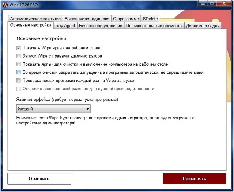
Task: Click the 'Основные настройки' tab
Action: click(x=31, y=25)
